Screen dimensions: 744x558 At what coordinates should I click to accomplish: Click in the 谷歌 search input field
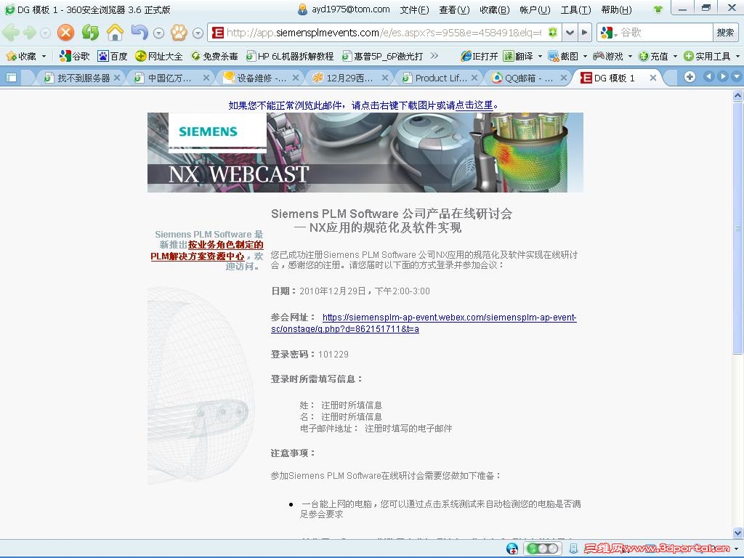pos(664,32)
